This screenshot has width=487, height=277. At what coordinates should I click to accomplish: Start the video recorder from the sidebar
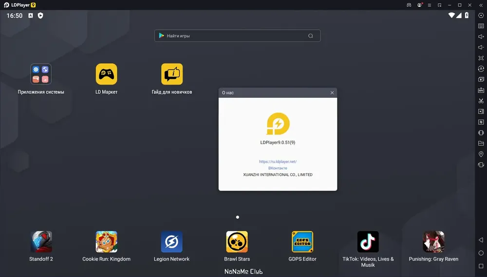[x=481, y=111]
